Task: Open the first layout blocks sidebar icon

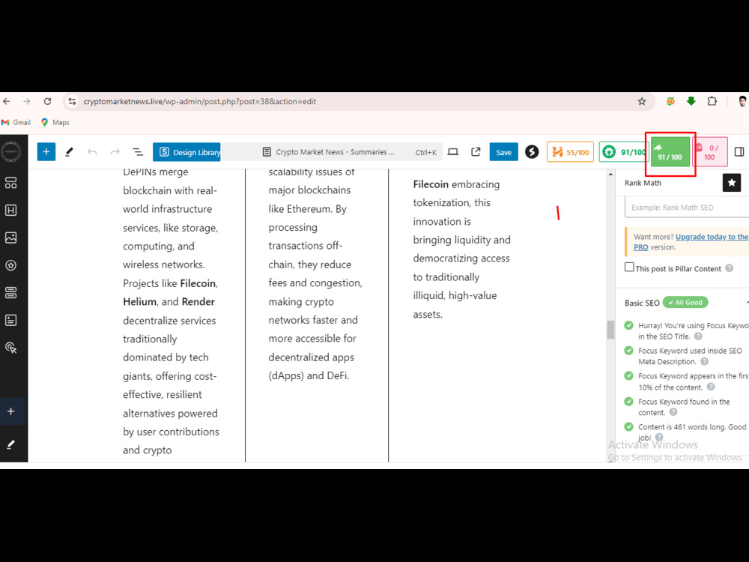Action: [11, 183]
